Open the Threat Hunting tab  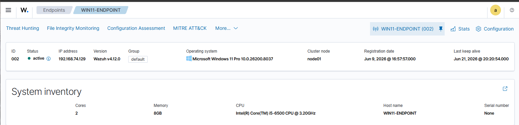pyautogui.click(x=22, y=28)
